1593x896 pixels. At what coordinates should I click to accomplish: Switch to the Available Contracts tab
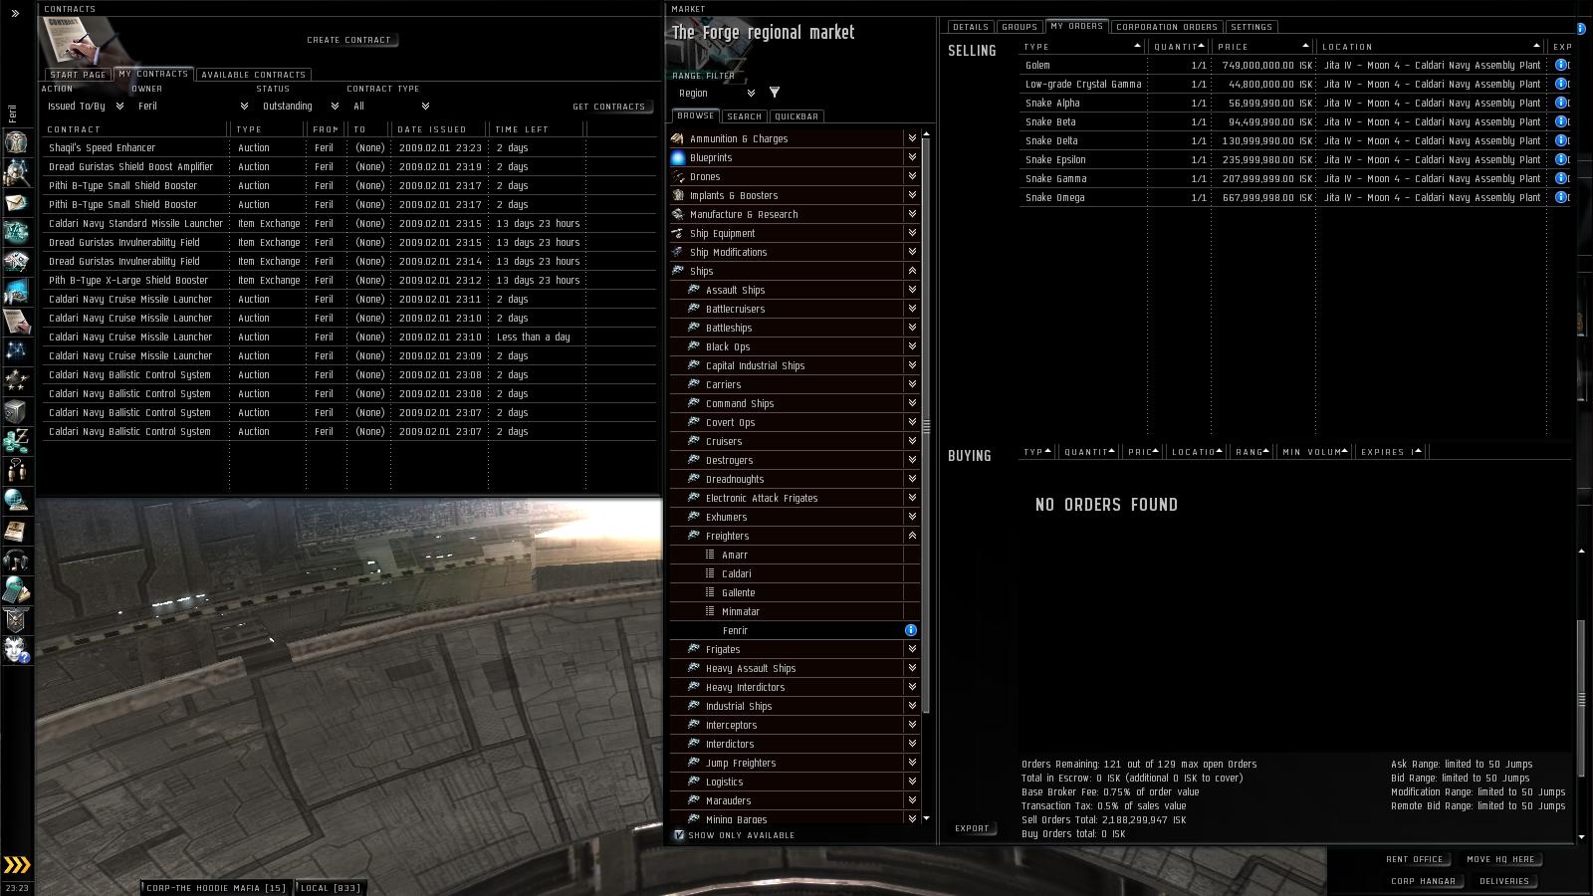254,75
